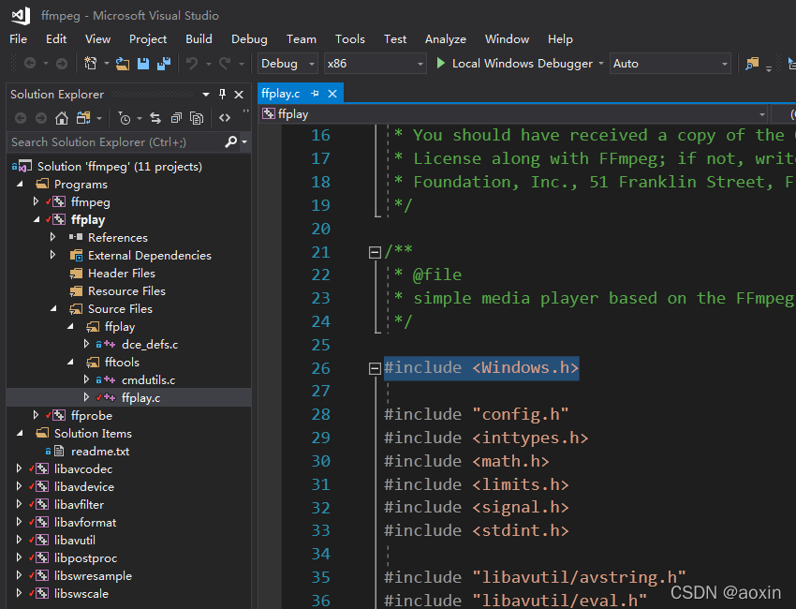Collapse the comment block at line 21
Viewport: 796px width, 609px height.
(375, 252)
